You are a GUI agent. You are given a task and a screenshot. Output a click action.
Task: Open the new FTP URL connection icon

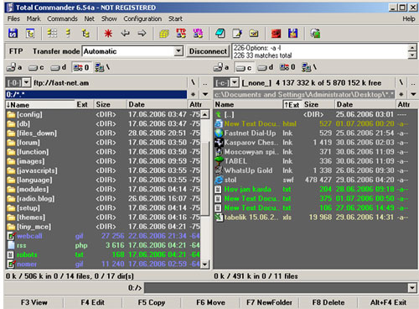pyautogui.click(x=198, y=34)
